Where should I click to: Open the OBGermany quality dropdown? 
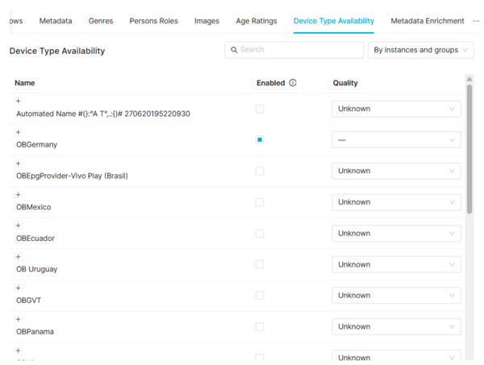coord(396,140)
